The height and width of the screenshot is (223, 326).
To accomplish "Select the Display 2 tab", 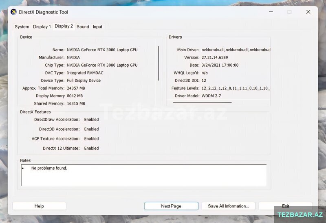I will point(64,26).
